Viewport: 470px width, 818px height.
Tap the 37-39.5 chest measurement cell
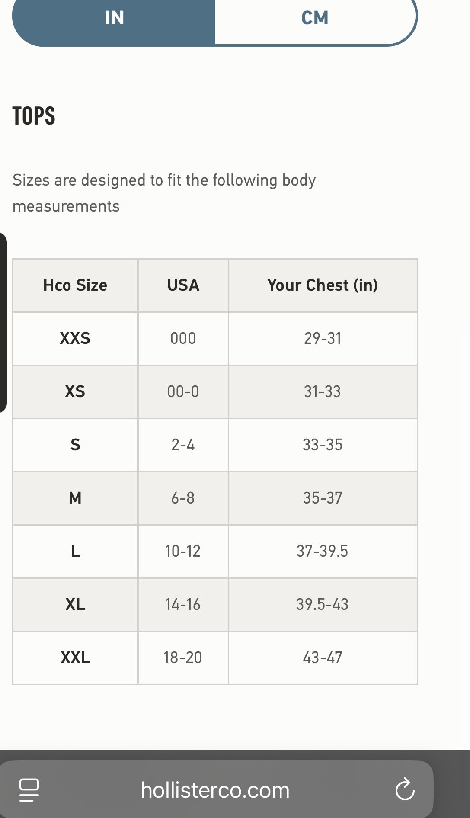323,551
